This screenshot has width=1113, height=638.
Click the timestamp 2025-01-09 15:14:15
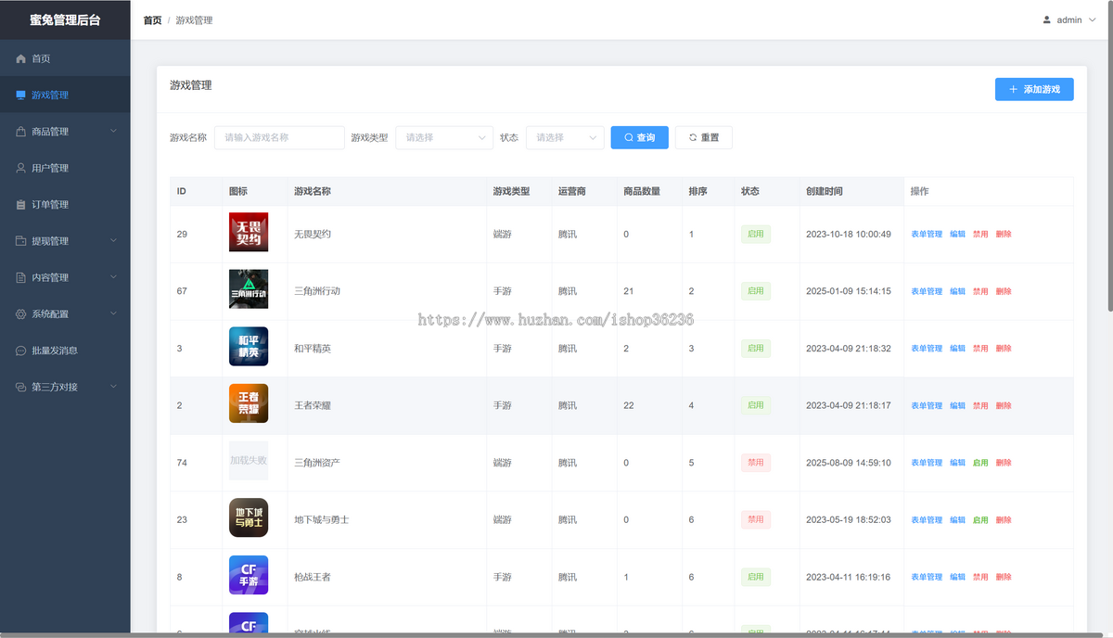point(849,291)
